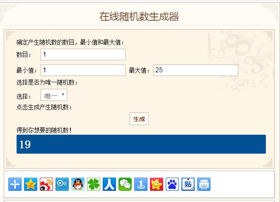Screen dimensions: 280x202
Task: Share to Baidu Tieba 贴 icon
Action: (x=188, y=184)
